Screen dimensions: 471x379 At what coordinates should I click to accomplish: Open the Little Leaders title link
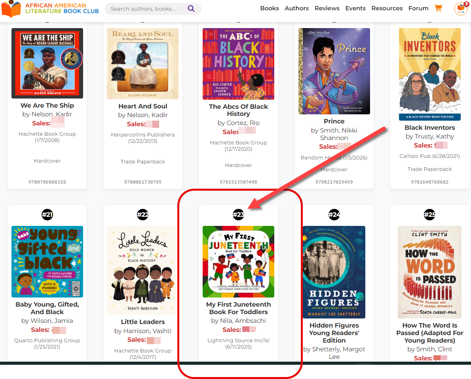[142, 322]
